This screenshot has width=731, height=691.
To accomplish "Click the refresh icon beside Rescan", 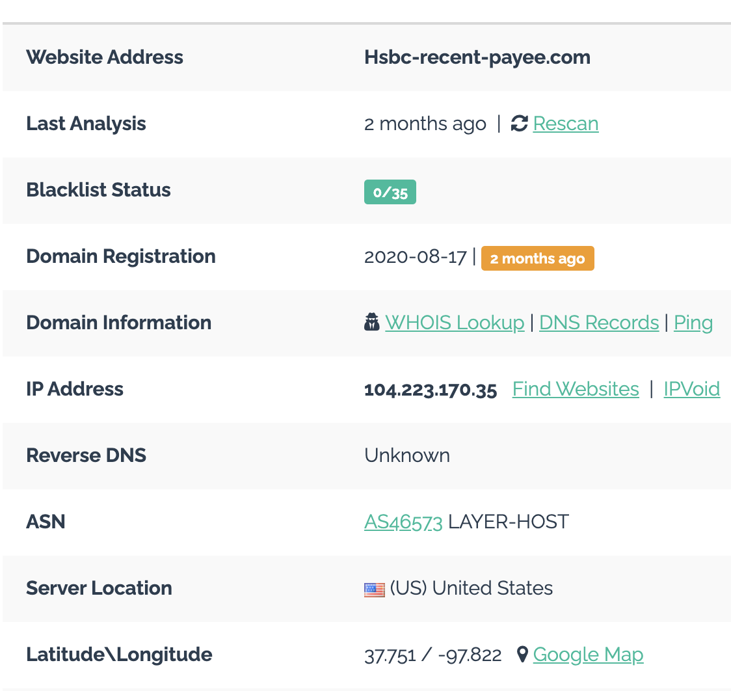I will pyautogui.click(x=519, y=124).
